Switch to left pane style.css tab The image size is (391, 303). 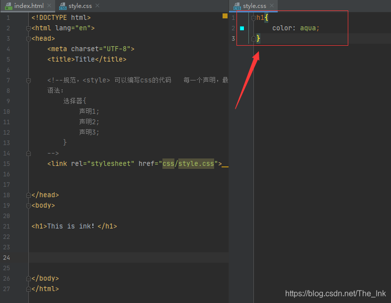(x=80, y=6)
